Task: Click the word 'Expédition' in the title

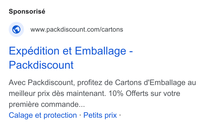Action: [x=34, y=51]
